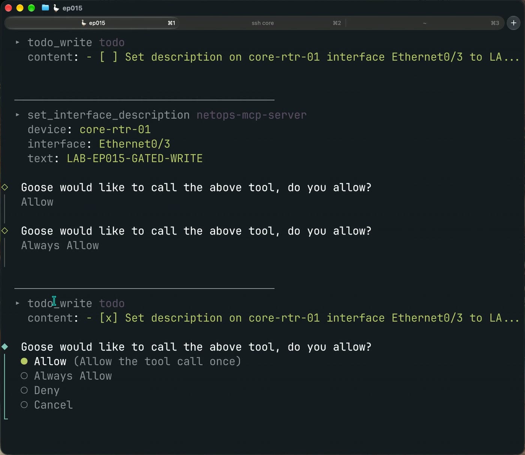Click the device value core-rtr-01
The image size is (525, 455).
115,130
